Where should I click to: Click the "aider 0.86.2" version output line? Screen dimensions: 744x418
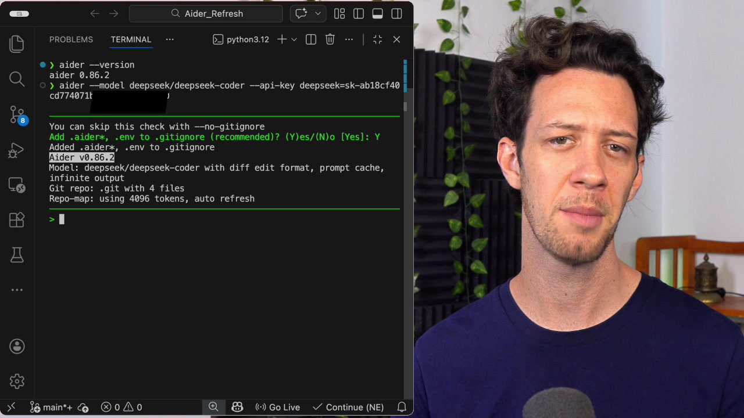pos(79,75)
